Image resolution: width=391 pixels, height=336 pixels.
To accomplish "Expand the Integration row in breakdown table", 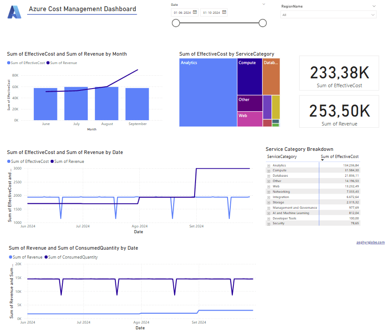I will (269, 198).
